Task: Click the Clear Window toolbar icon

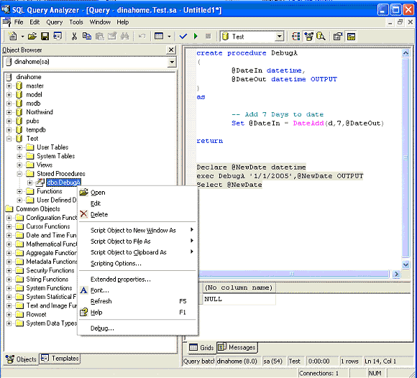Action: (112, 36)
